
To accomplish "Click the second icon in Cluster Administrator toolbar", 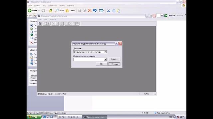I will click(x=45, y=23).
